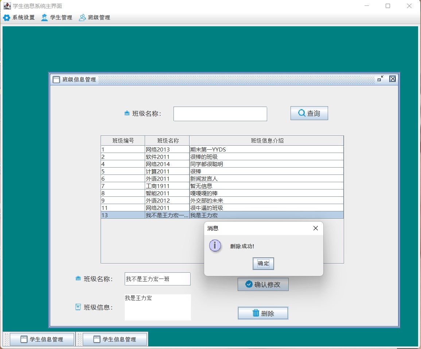Maximize the 班级信息管理 internal window
Image resolution: width=421 pixels, height=349 pixels.
[x=381, y=79]
